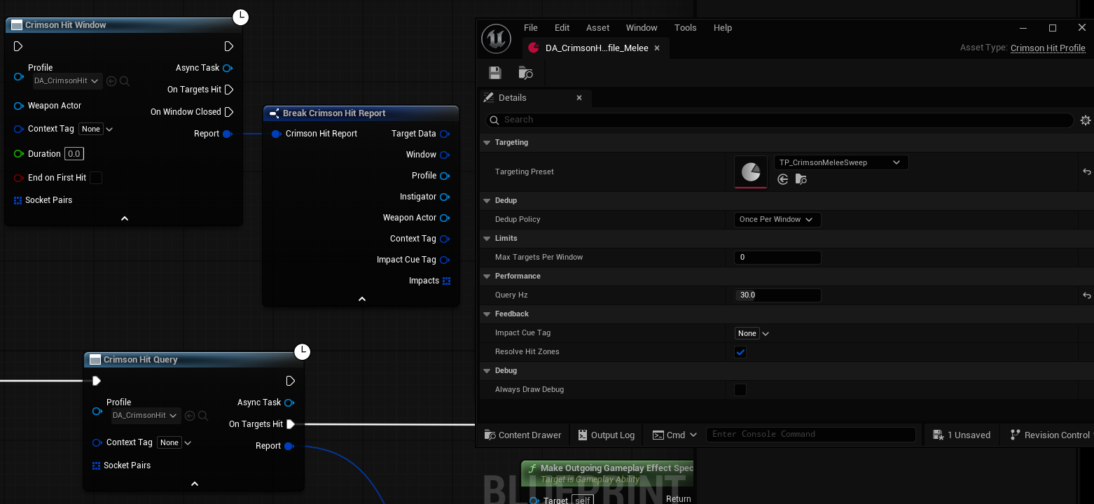Open the Impact Cue Tag None dropdown

(x=752, y=334)
